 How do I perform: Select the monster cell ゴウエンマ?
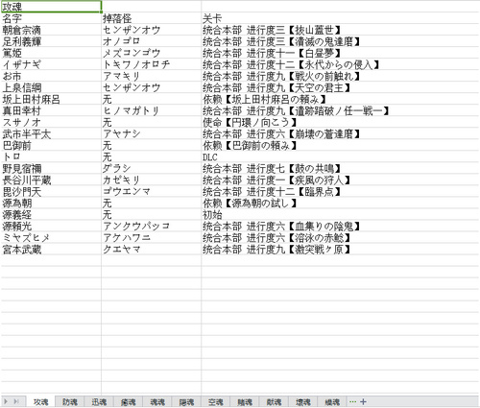pyautogui.click(x=152, y=191)
